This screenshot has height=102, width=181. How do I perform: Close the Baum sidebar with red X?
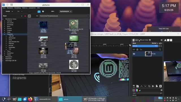(x=25, y=16)
